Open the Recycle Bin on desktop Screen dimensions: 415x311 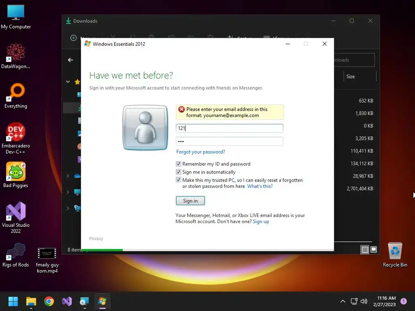[x=395, y=255]
